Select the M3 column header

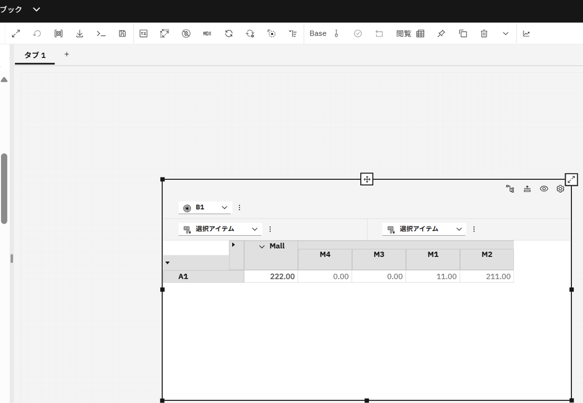point(379,259)
